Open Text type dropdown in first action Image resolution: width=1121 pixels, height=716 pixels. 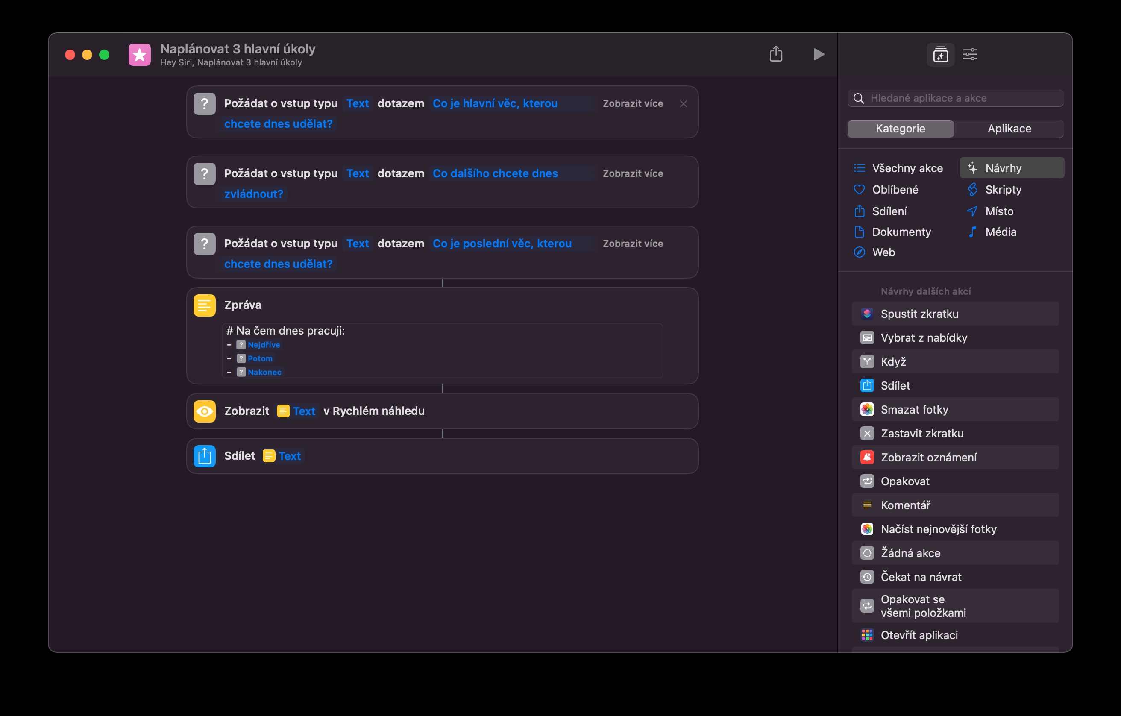point(357,103)
